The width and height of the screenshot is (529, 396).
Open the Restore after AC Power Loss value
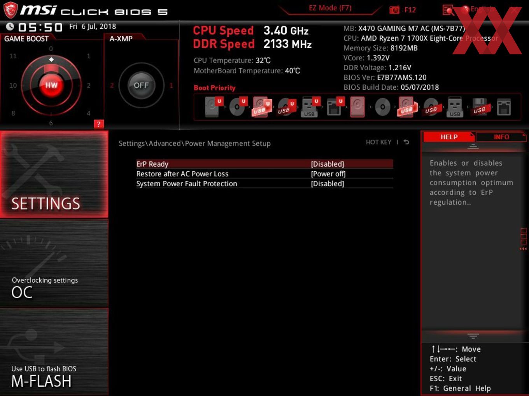coord(328,174)
